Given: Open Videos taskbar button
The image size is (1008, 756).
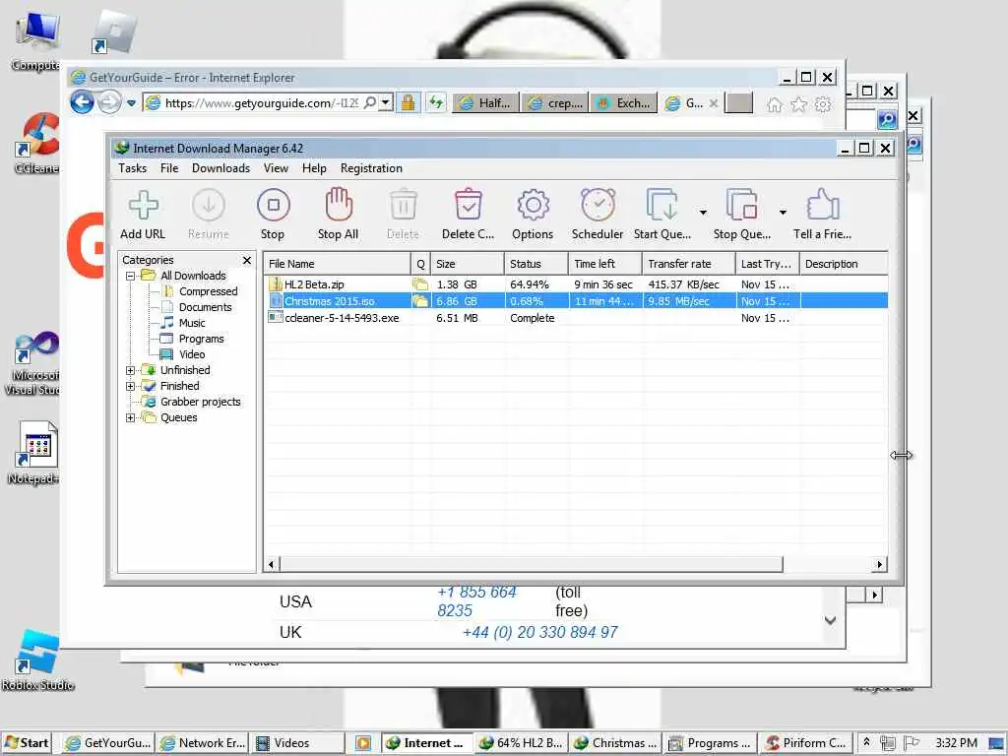Looking at the screenshot, I should click(297, 743).
